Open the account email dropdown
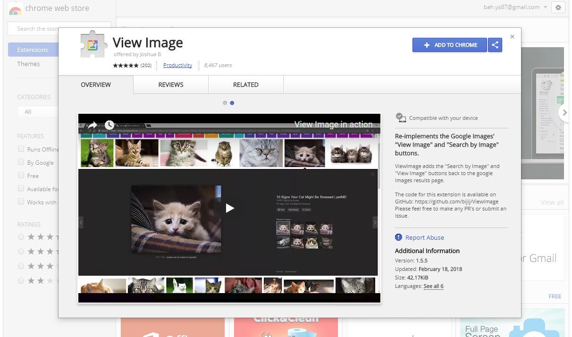This screenshot has height=337, width=572. [x=515, y=7]
